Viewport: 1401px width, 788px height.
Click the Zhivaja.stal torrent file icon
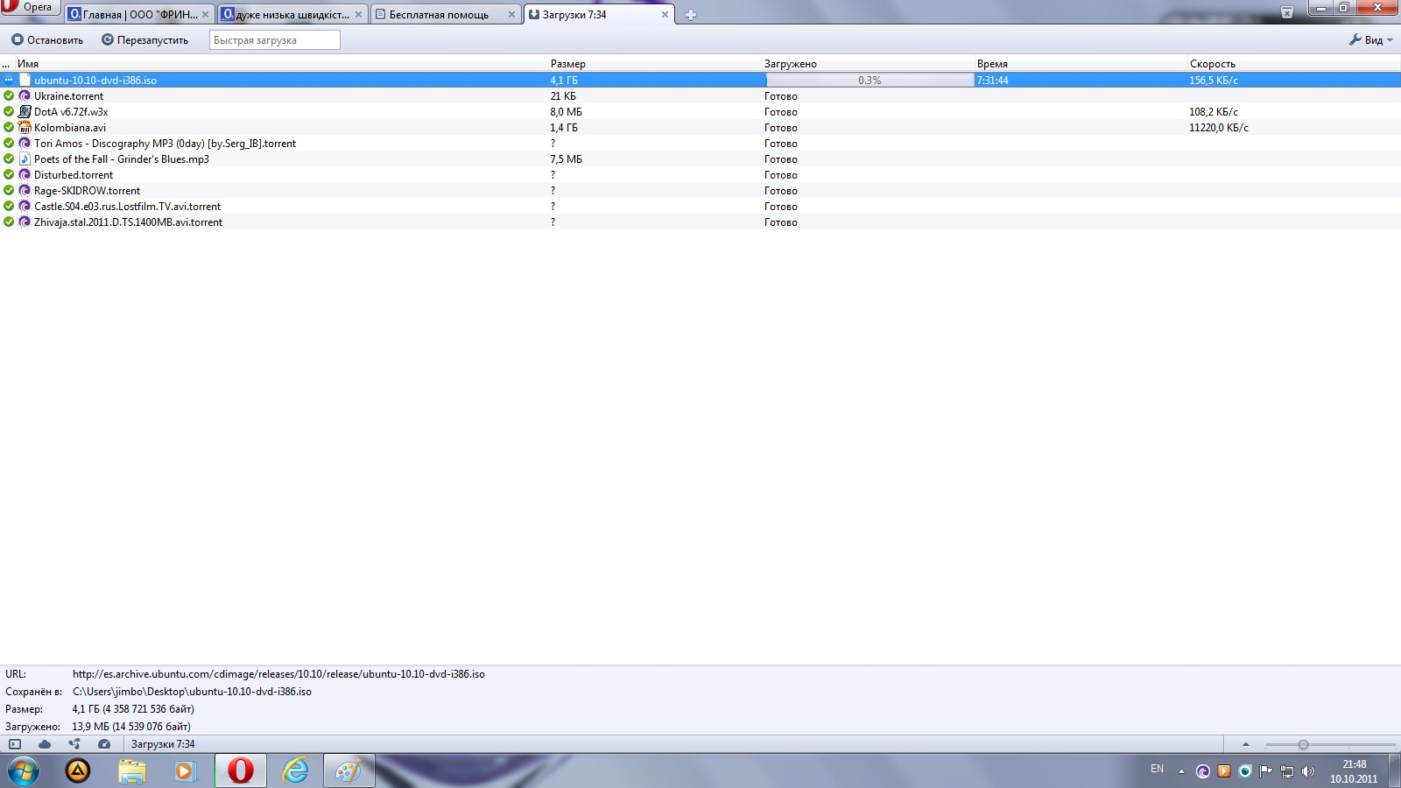[25, 222]
